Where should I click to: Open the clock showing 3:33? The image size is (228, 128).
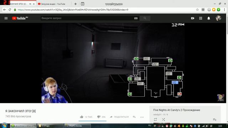point(220,126)
